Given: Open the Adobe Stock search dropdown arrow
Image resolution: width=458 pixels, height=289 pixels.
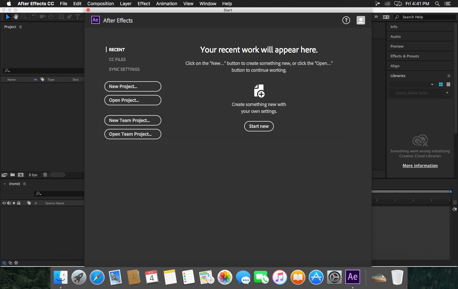Looking at the screenshot, I should pos(447,93).
